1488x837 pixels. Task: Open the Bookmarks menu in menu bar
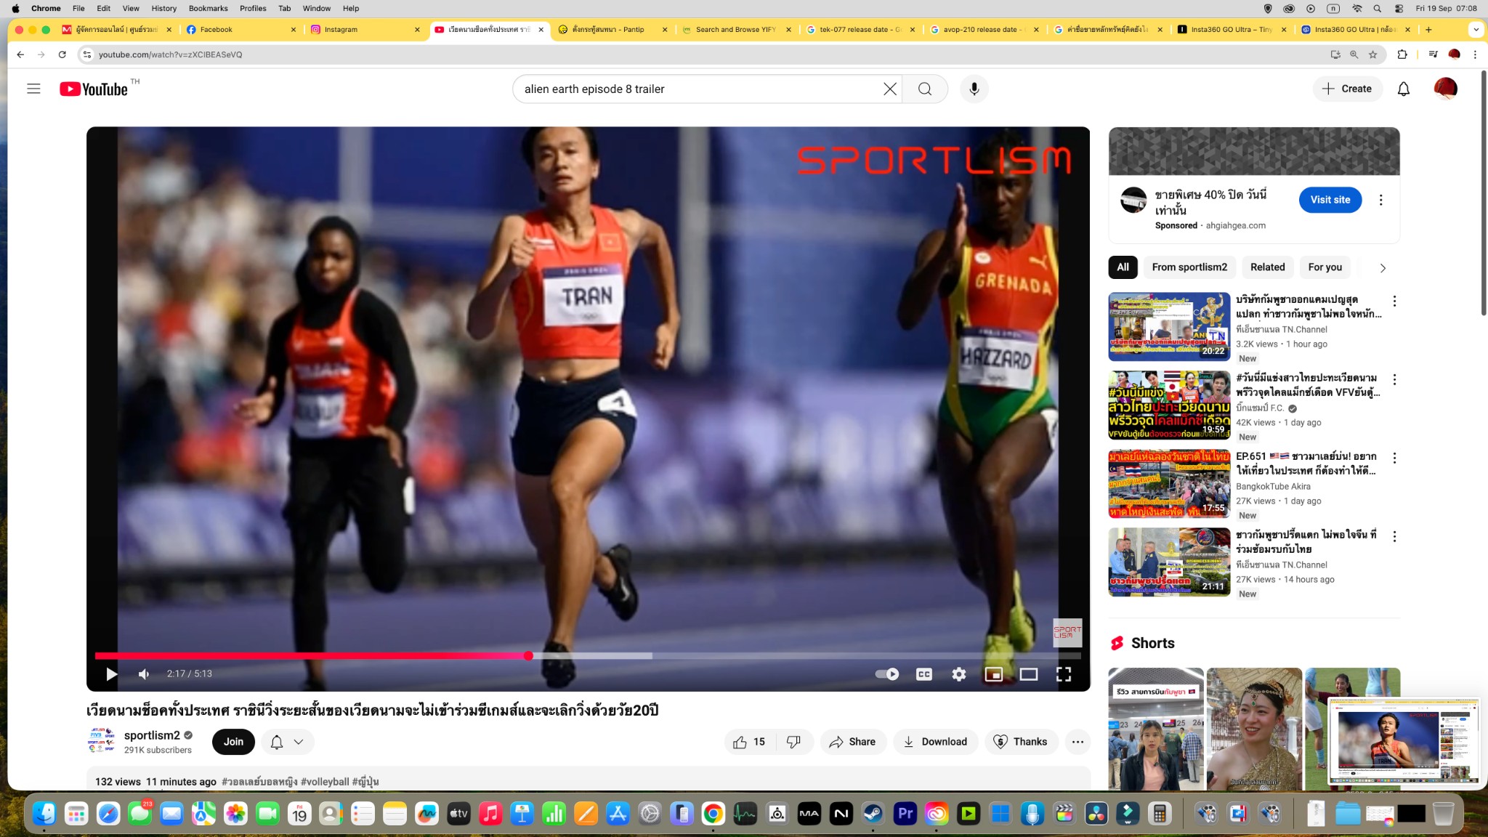click(x=208, y=8)
